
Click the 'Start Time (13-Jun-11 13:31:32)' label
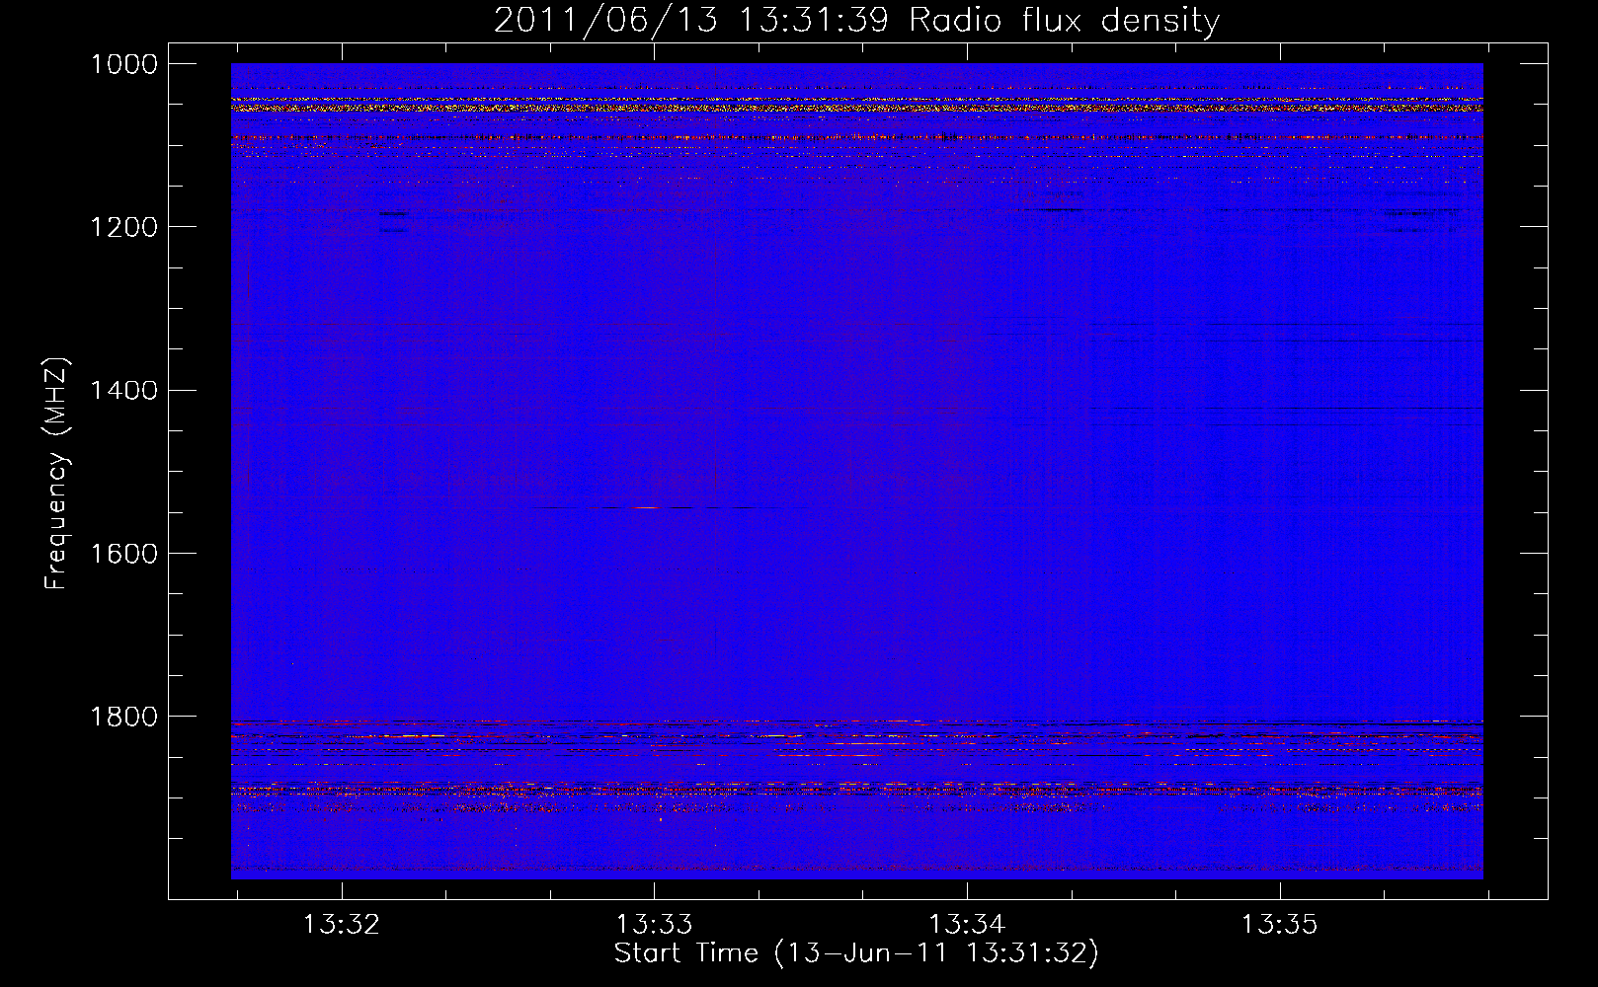[856, 953]
